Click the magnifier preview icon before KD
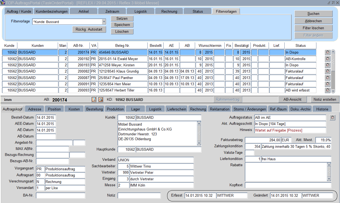The height and width of the screenshot is (203, 340). [x=100, y=100]
